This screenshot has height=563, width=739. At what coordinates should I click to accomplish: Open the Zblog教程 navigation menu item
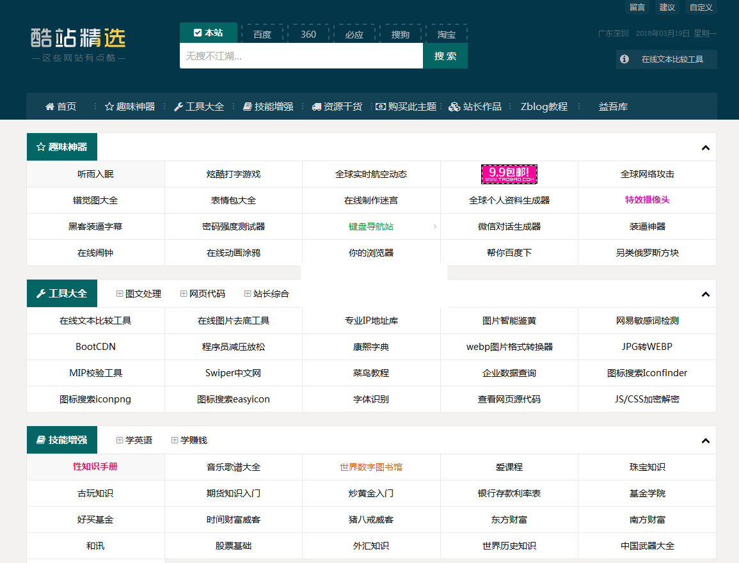[x=544, y=107]
